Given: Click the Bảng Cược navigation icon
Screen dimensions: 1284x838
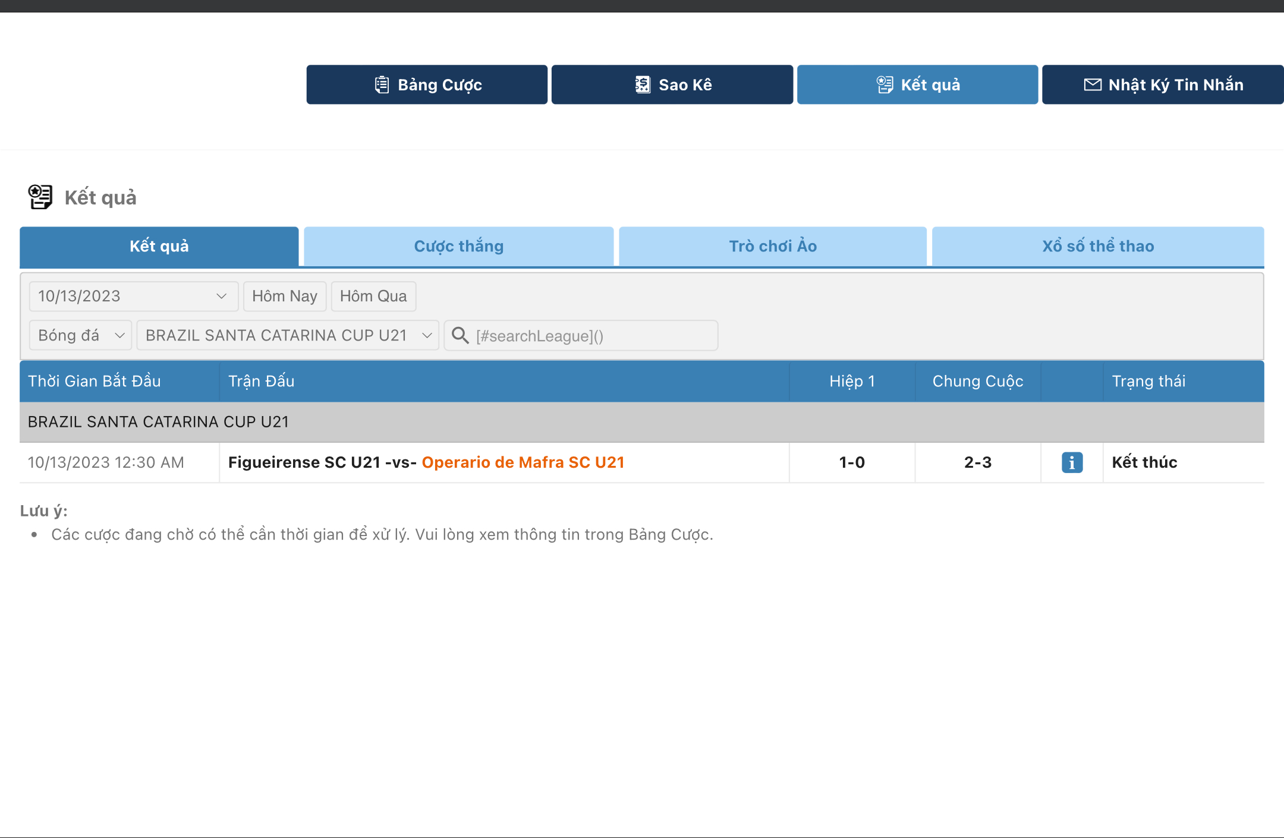Looking at the screenshot, I should (x=382, y=84).
